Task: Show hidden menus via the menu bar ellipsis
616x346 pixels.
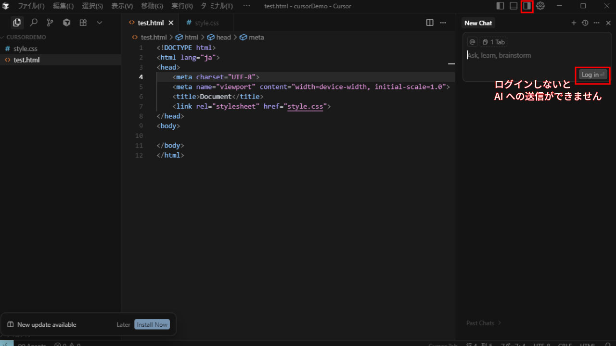Action: coord(247,6)
